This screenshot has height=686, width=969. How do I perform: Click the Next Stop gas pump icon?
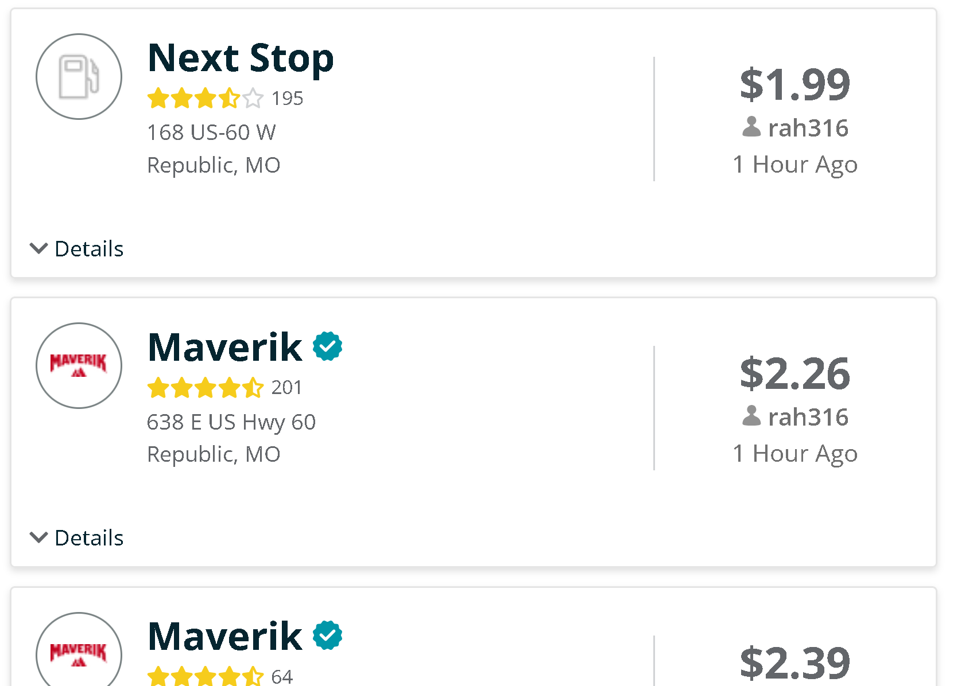coord(79,77)
